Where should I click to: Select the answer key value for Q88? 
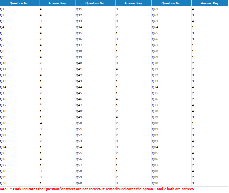193,171
